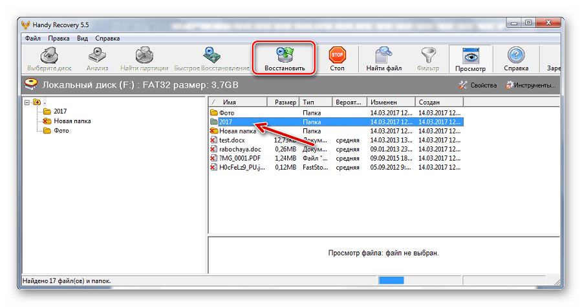Open the Правка menu
Screen dimensions: 582x307
59,38
